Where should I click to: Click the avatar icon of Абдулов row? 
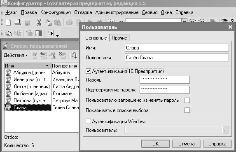(x=8, y=72)
